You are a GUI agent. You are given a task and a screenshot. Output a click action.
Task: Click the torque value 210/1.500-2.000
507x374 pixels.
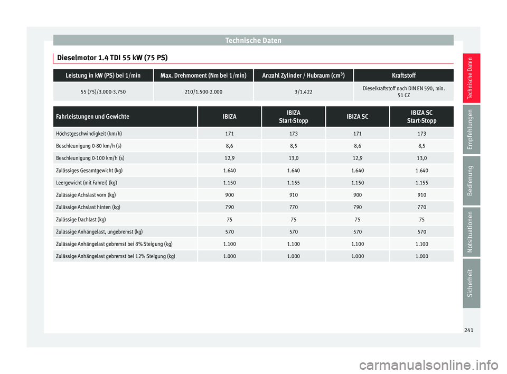coord(203,92)
